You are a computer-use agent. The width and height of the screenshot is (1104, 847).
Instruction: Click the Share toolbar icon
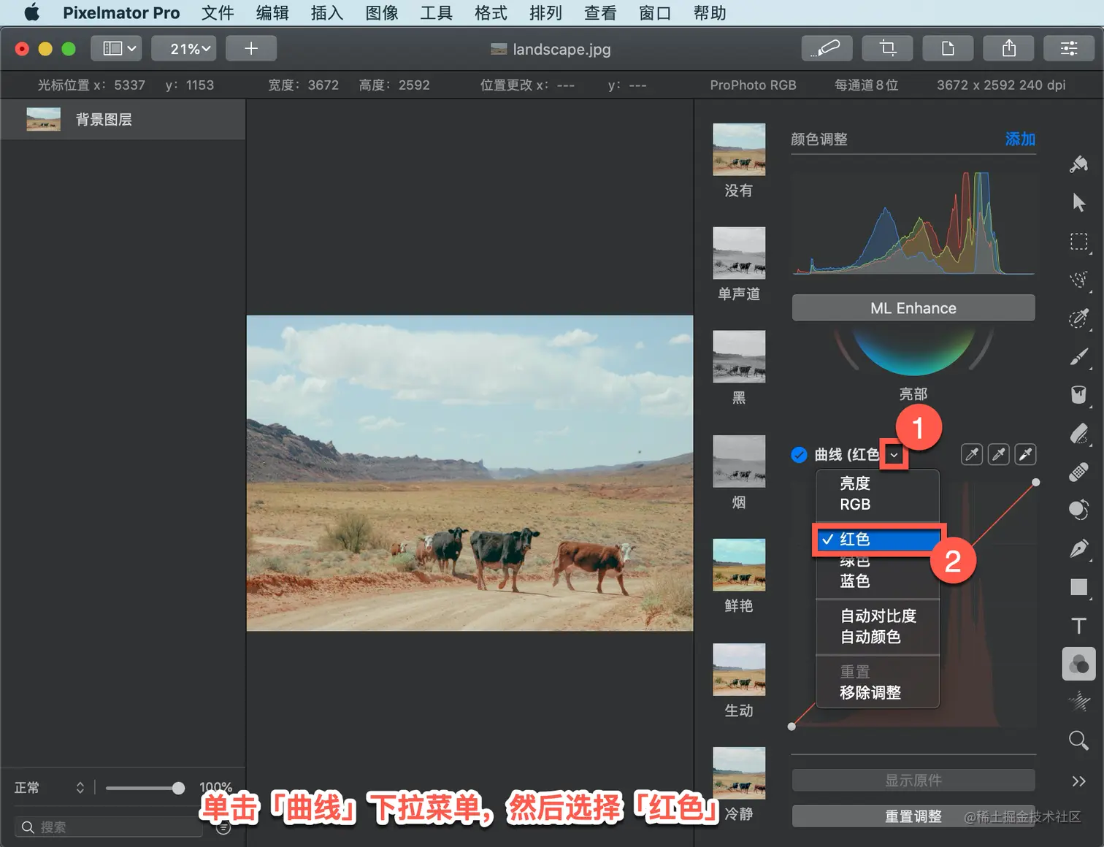click(x=1009, y=48)
